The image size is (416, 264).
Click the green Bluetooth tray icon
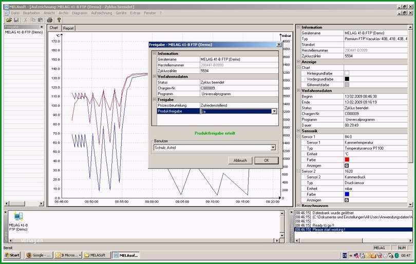pyautogui.click(x=396, y=255)
